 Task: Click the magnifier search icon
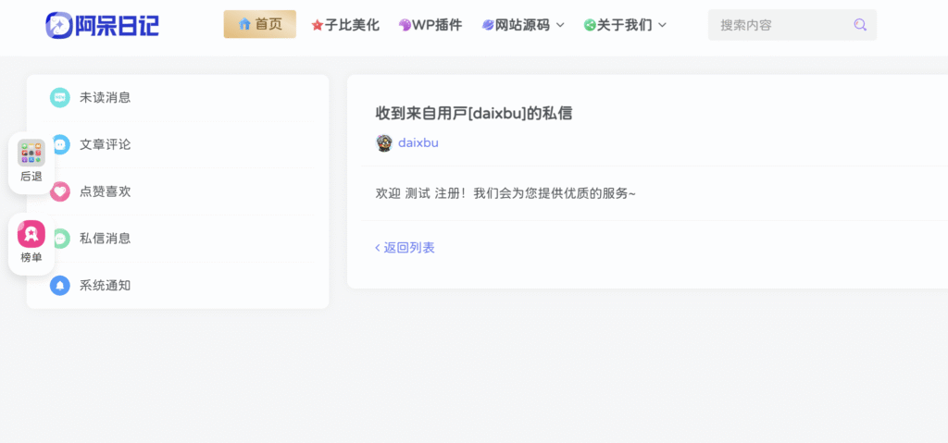click(x=860, y=25)
